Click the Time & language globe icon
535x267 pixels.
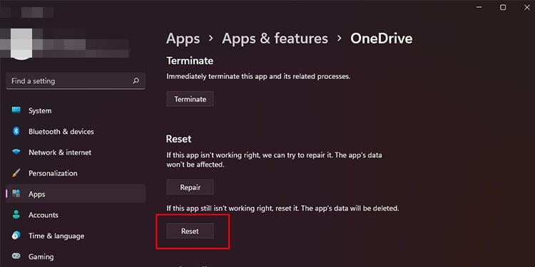tap(16, 236)
